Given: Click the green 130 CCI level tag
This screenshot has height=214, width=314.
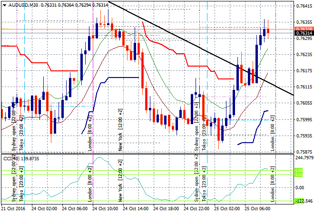Looking at the screenshot, I should tap(298, 171).
